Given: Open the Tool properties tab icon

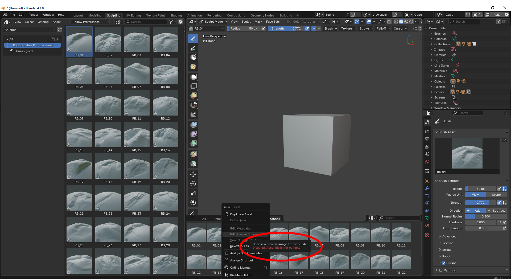Looking at the screenshot, I should [427, 122].
